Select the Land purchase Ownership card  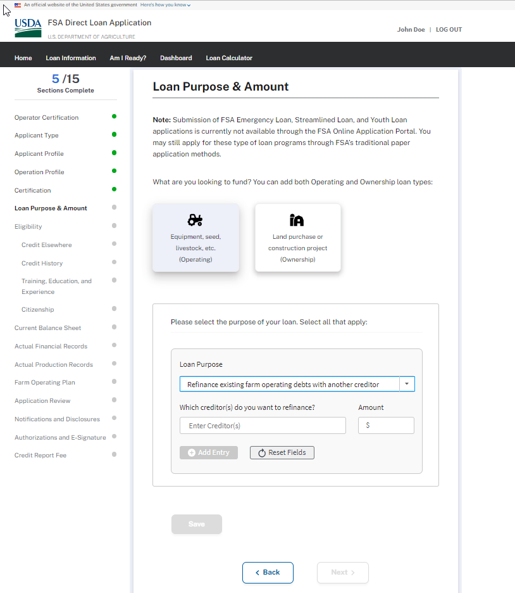pyautogui.click(x=297, y=238)
